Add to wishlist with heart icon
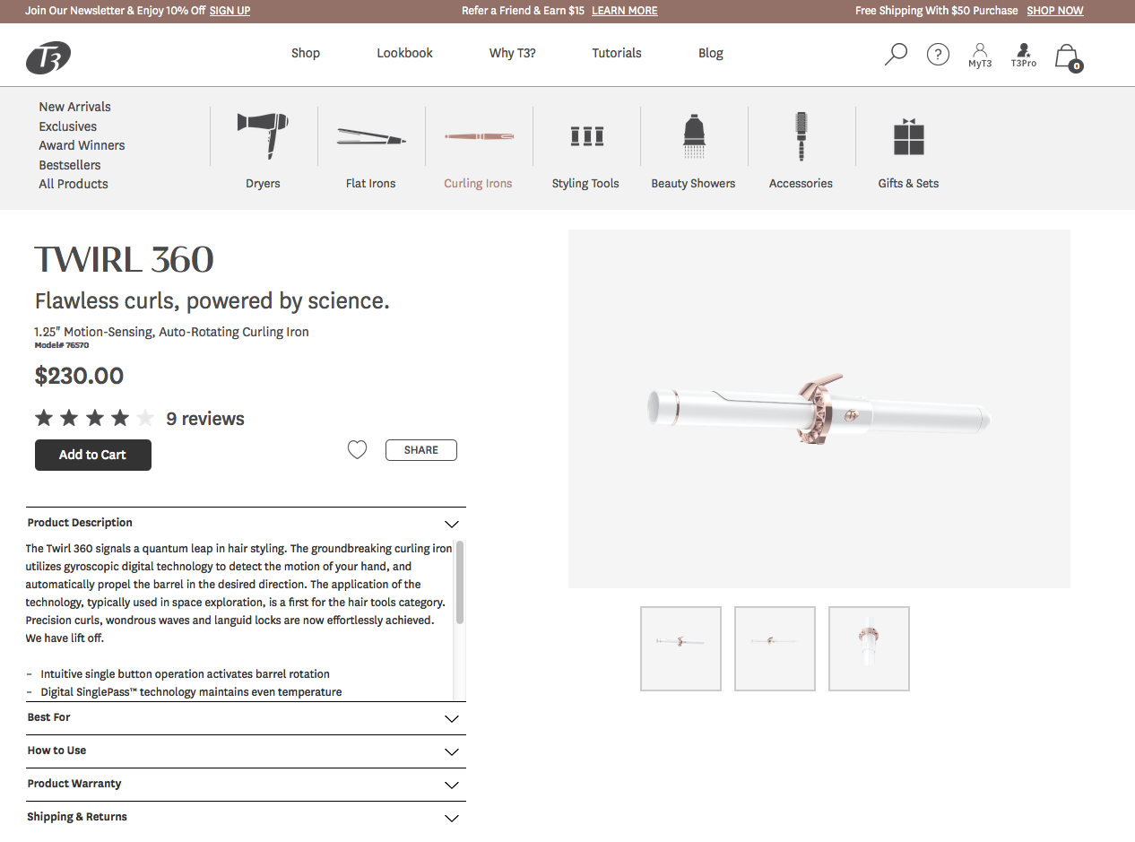 tap(357, 450)
